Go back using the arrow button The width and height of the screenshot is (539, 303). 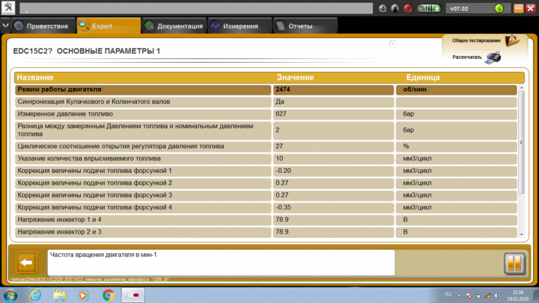pyautogui.click(x=26, y=262)
